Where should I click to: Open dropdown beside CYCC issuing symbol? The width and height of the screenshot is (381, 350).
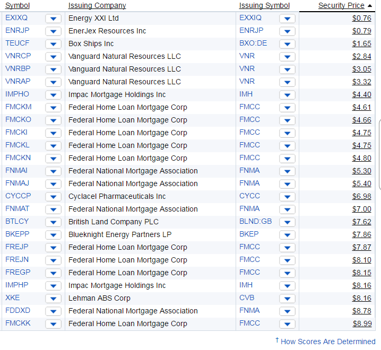287,197
